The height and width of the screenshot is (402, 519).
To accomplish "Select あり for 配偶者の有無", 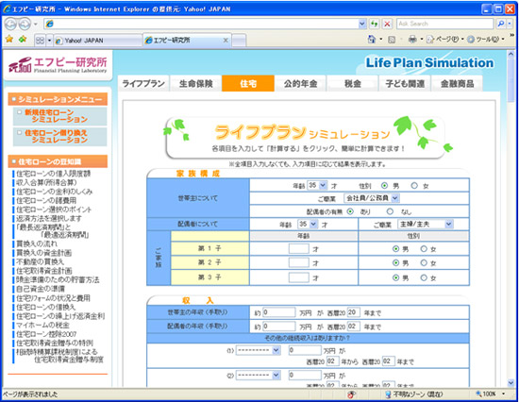I will (350, 211).
